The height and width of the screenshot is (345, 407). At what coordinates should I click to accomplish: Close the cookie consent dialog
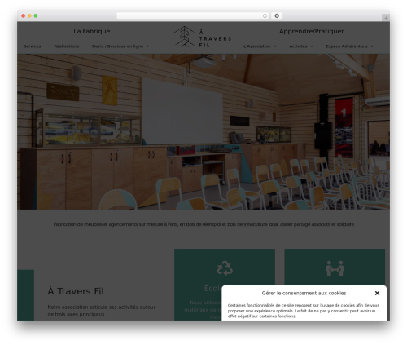[377, 293]
